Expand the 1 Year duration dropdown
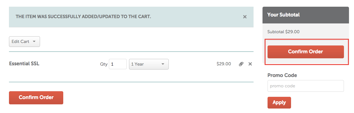The width and height of the screenshot is (354, 113). coord(149,64)
